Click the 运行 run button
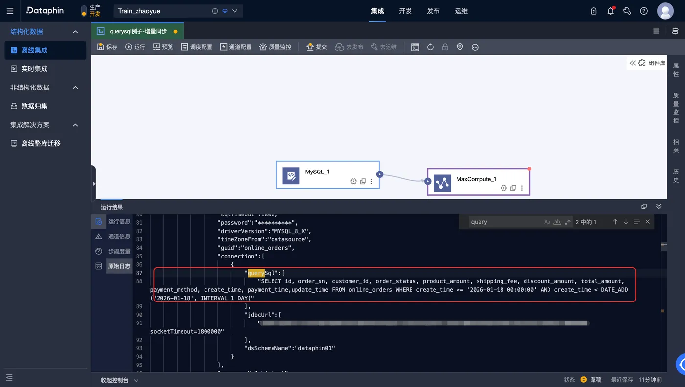Screen dimensions: 685x387 (136, 47)
